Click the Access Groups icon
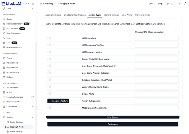This screenshot has width=189, height=134. click(4, 72)
